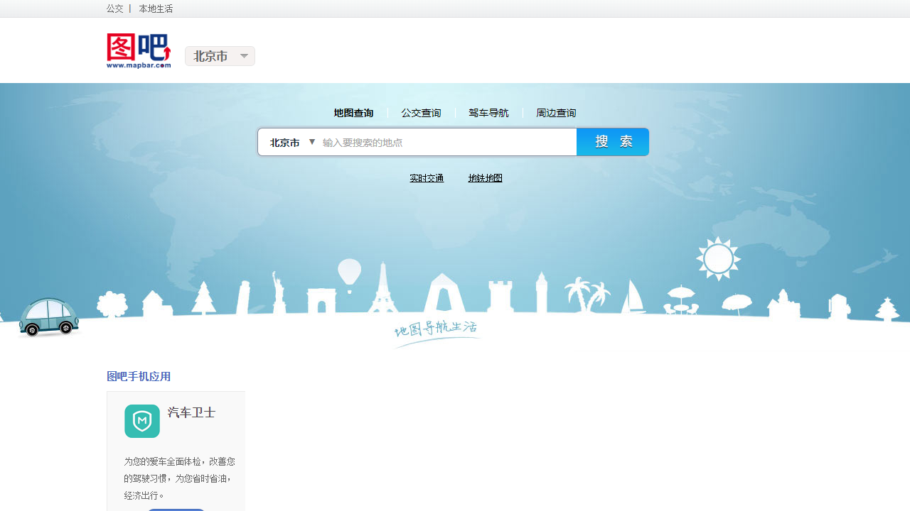Open the 北京市 city selector dropdown
The image size is (910, 511).
point(220,56)
